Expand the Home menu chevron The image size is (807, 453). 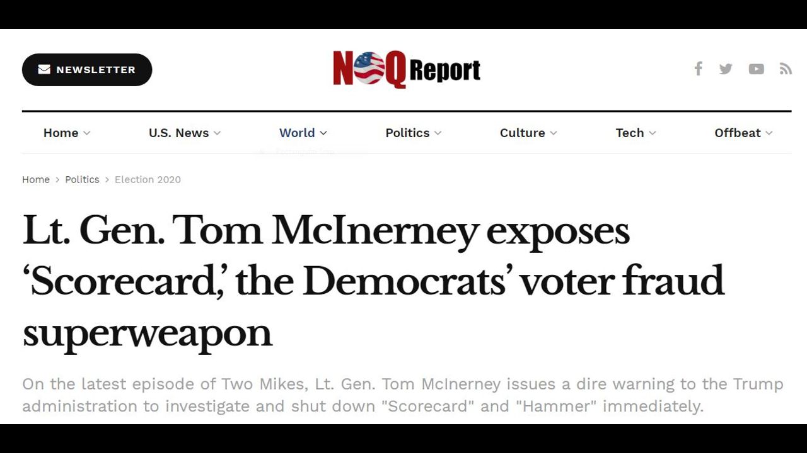click(x=87, y=133)
